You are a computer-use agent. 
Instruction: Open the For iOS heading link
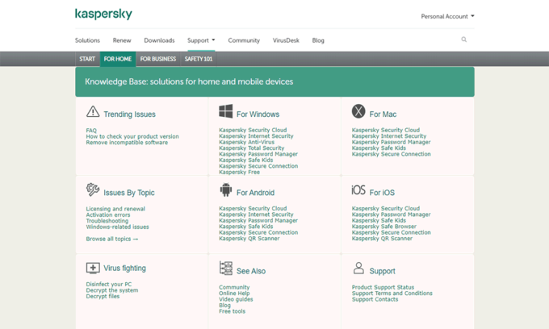pos(382,193)
